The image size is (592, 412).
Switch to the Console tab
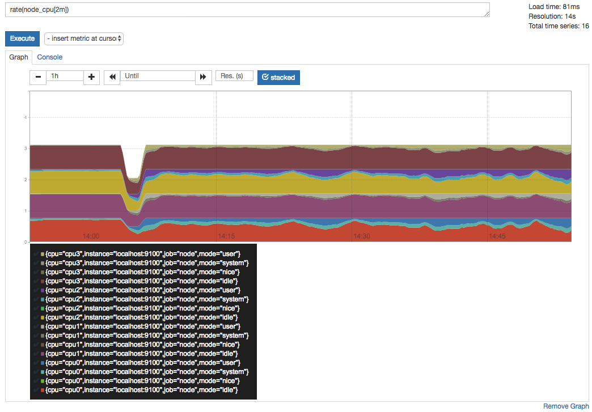[x=49, y=57]
